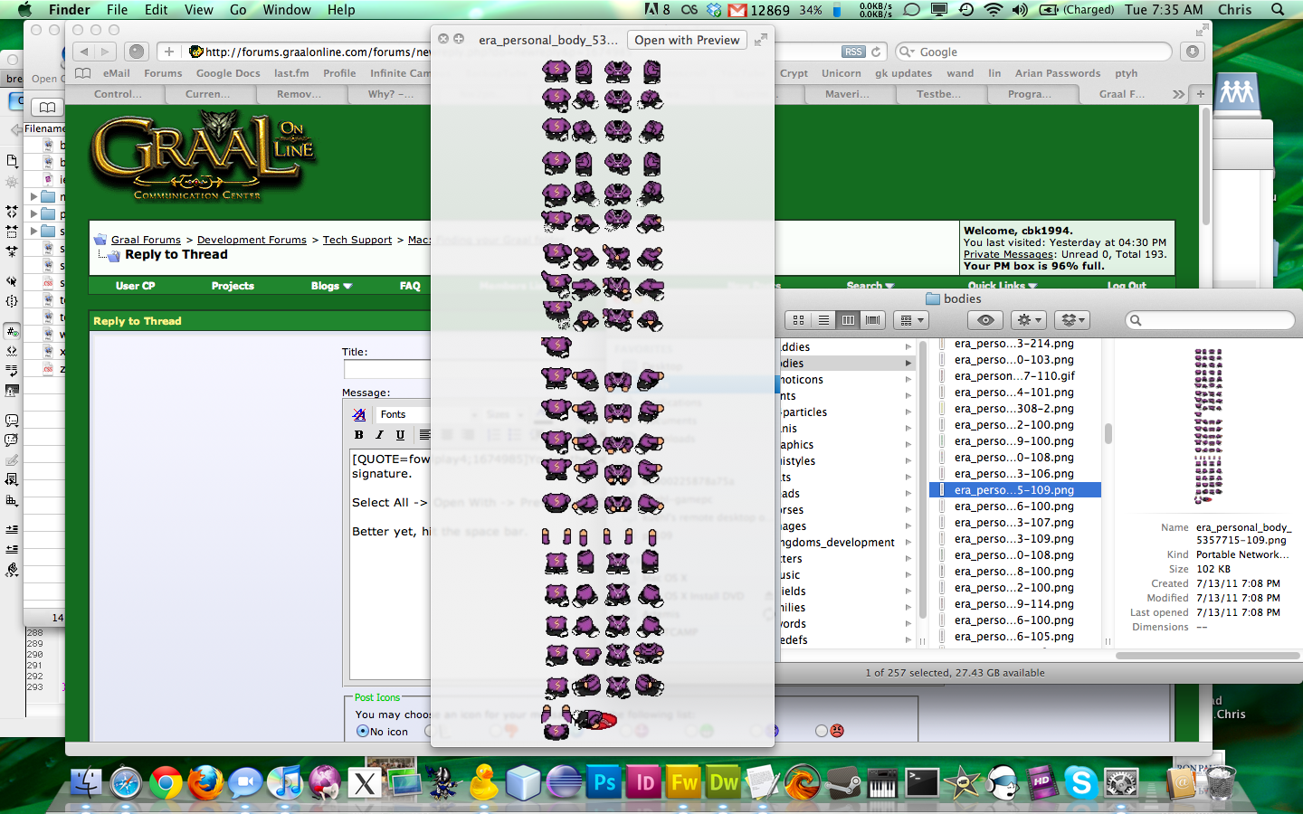The image size is (1303, 814).
Task: Open the Go menu in menu bar
Action: tap(238, 10)
